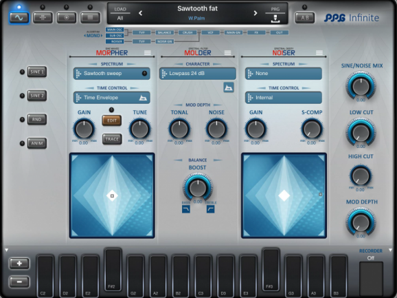Select CRUSH block in signal chain
397x298 pixels.
[x=188, y=32]
